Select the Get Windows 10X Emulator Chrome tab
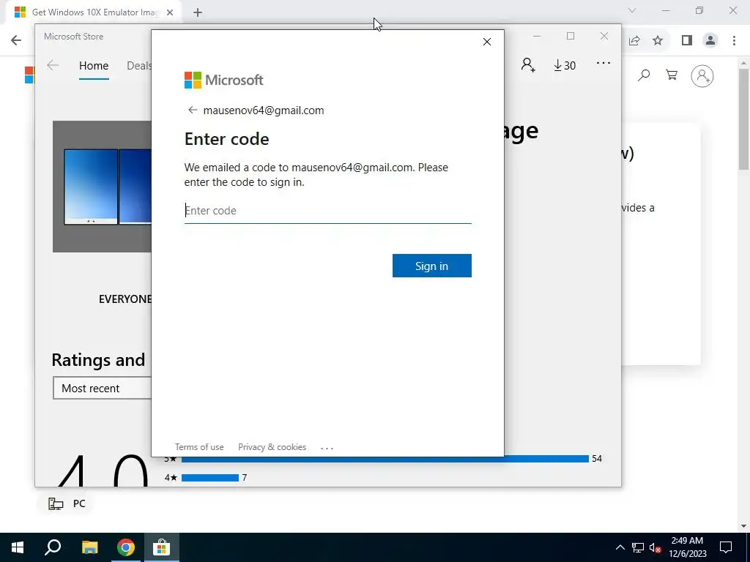 (94, 12)
